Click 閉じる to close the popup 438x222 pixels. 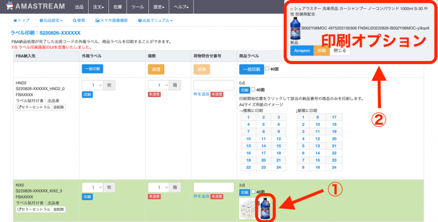point(339,50)
